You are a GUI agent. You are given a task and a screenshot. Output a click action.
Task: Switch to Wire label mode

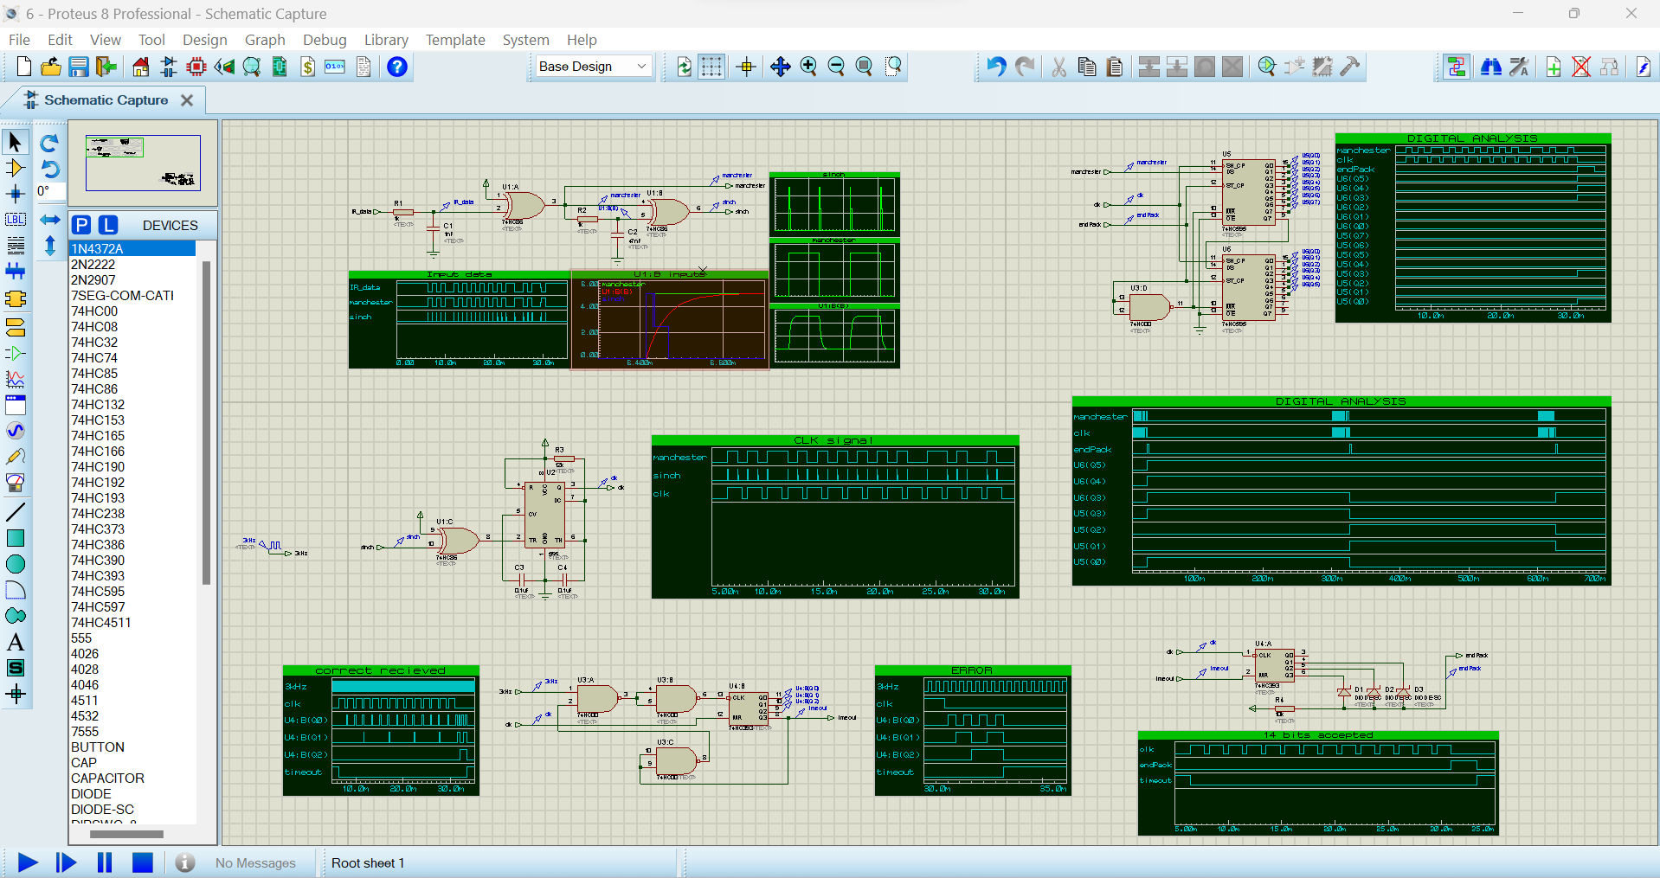pyautogui.click(x=16, y=220)
